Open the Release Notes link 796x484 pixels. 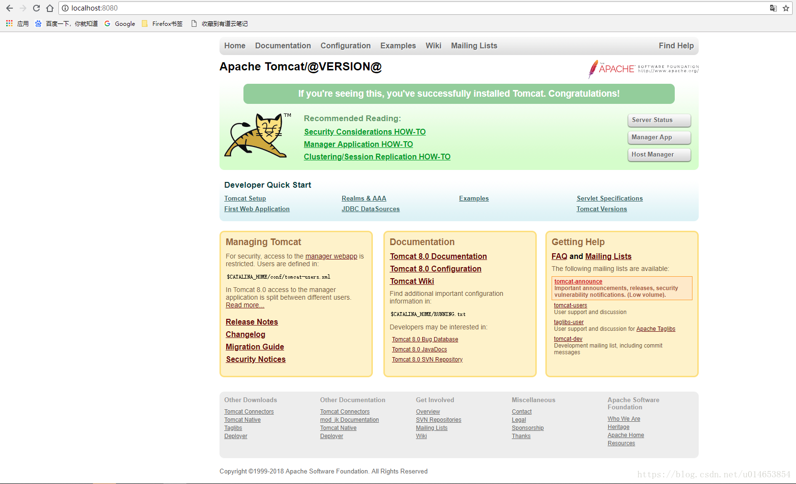tap(252, 322)
